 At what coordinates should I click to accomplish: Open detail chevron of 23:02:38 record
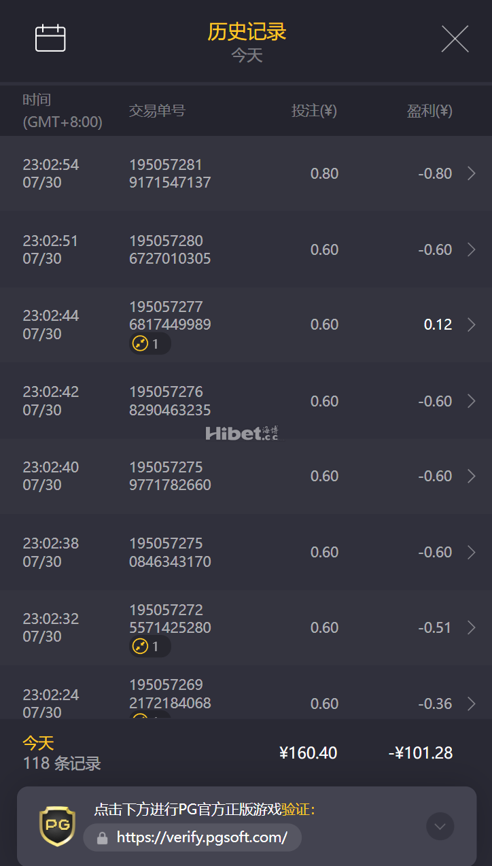(x=472, y=552)
